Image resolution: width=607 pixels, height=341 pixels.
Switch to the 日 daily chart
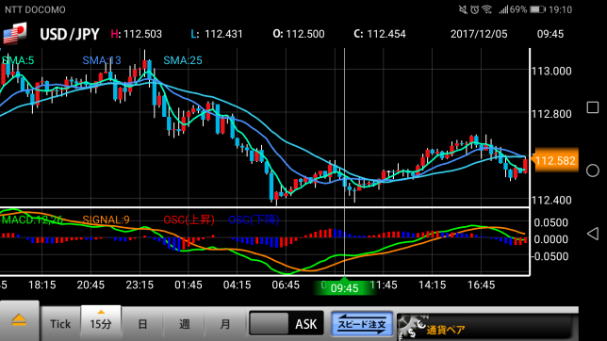point(142,324)
